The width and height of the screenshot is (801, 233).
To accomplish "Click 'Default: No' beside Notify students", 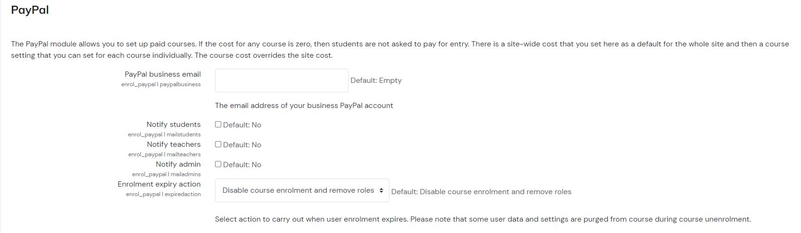I will pos(242,125).
